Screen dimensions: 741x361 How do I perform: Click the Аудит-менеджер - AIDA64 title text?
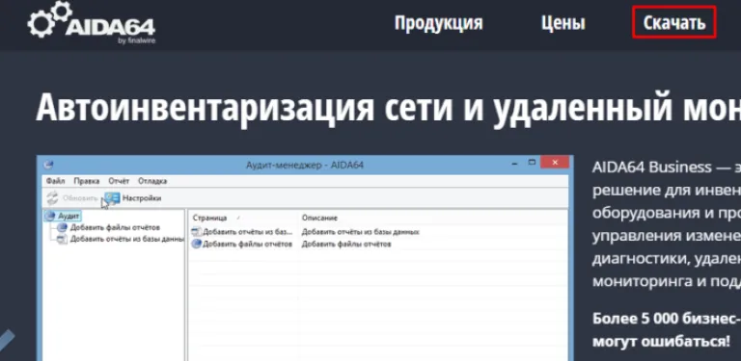coord(305,166)
